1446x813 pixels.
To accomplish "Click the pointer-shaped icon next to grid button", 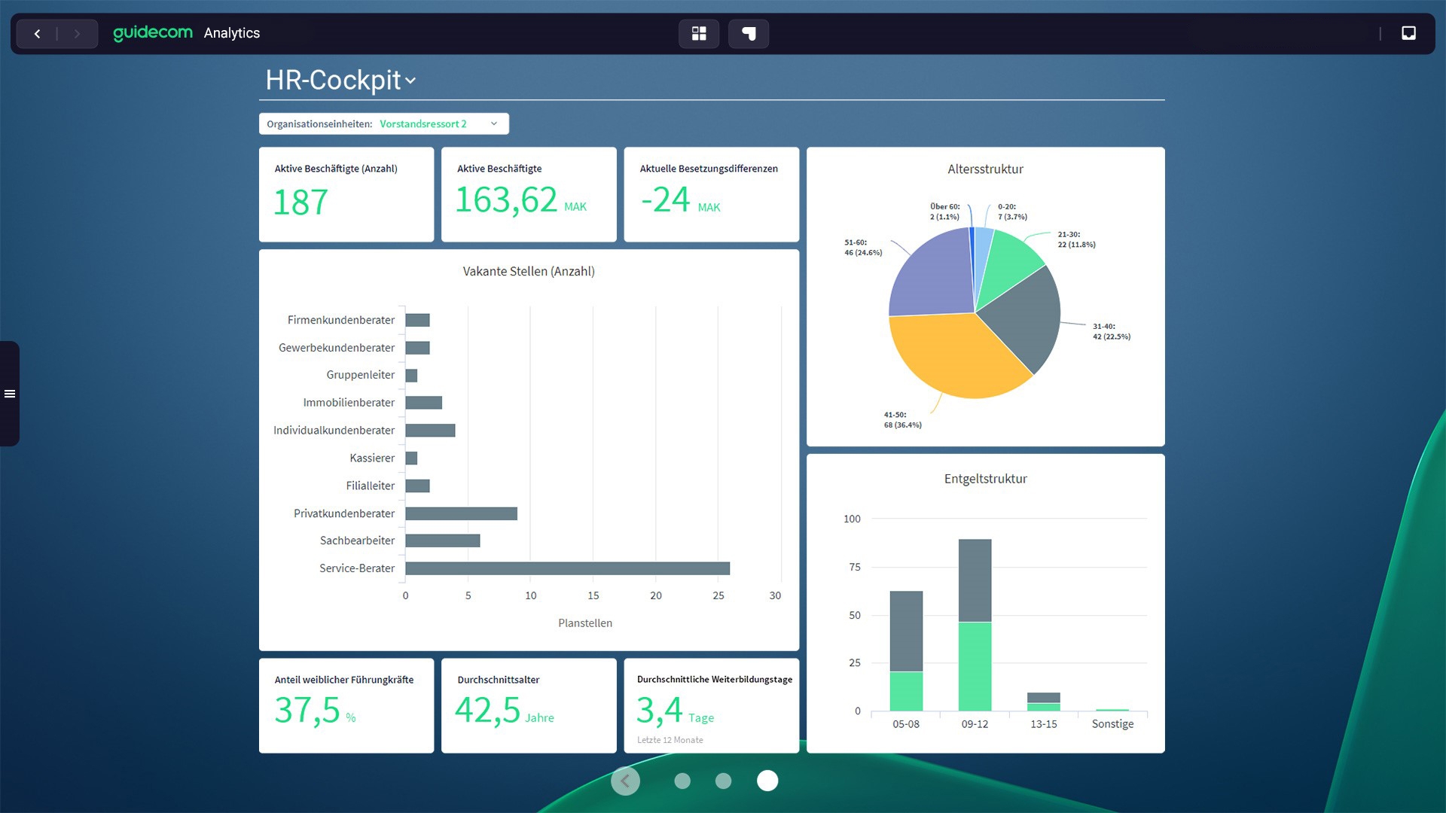I will pos(749,34).
